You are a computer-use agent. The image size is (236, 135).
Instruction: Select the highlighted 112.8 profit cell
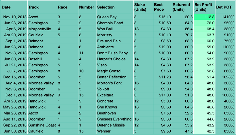tap(204, 17)
